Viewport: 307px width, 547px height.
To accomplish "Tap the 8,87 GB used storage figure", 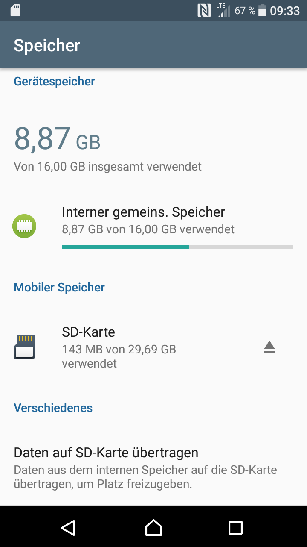I will coord(57,139).
